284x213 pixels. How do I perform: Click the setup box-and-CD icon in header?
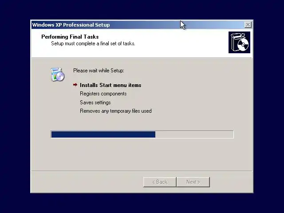239,43
